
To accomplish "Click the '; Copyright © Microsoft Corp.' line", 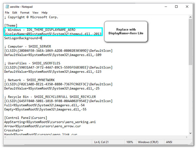I will [x=31, y=17].
